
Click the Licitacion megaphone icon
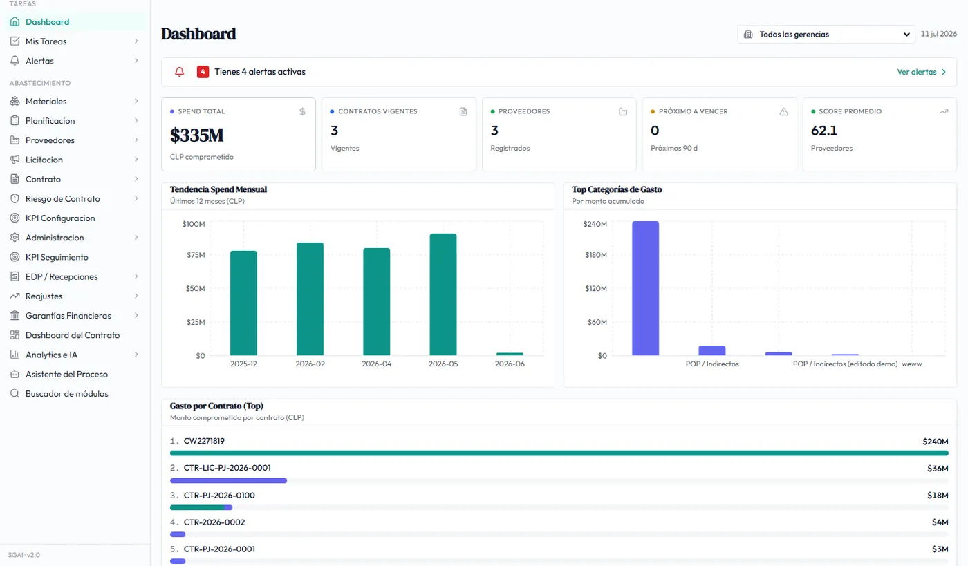click(x=15, y=160)
